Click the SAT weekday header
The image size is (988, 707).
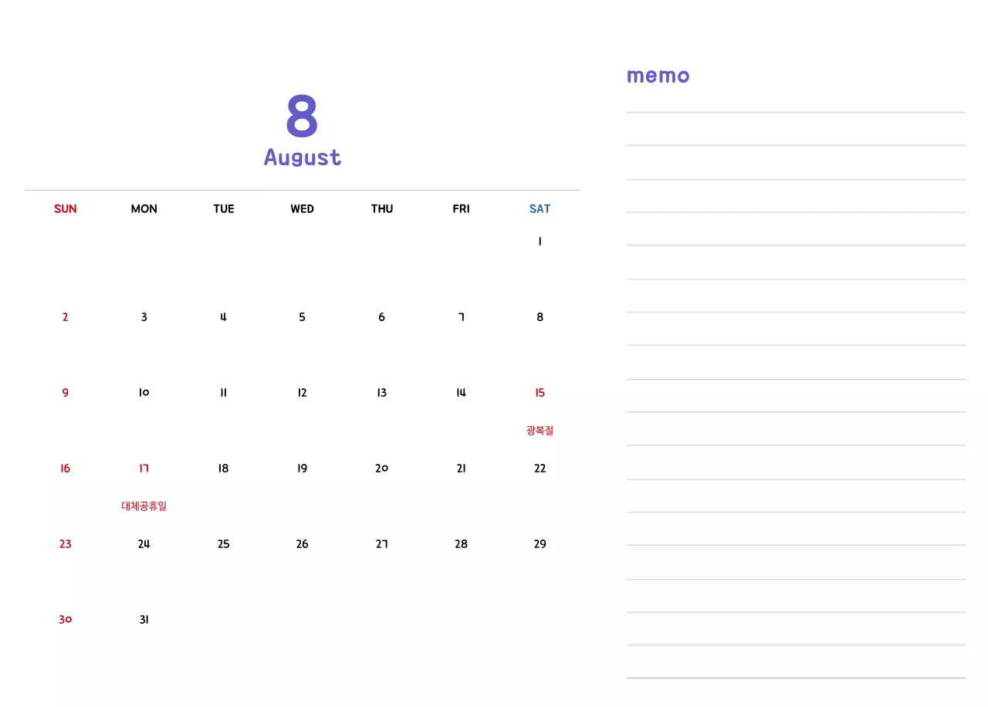tap(540, 208)
